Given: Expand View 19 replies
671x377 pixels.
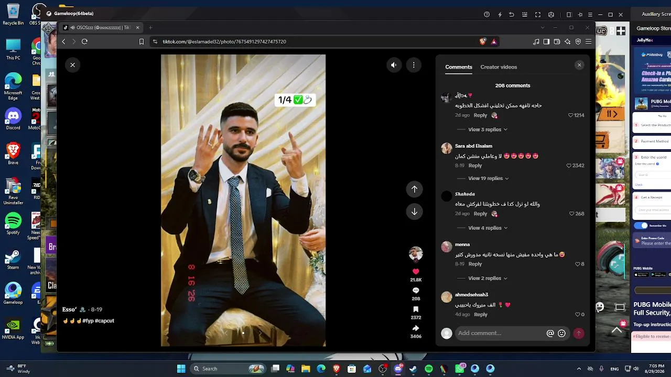Looking at the screenshot, I should point(489,179).
